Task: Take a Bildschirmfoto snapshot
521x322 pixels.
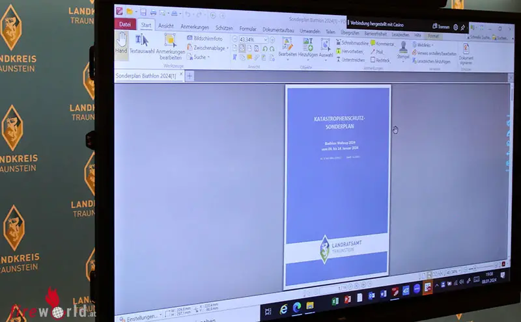Action: [x=207, y=39]
